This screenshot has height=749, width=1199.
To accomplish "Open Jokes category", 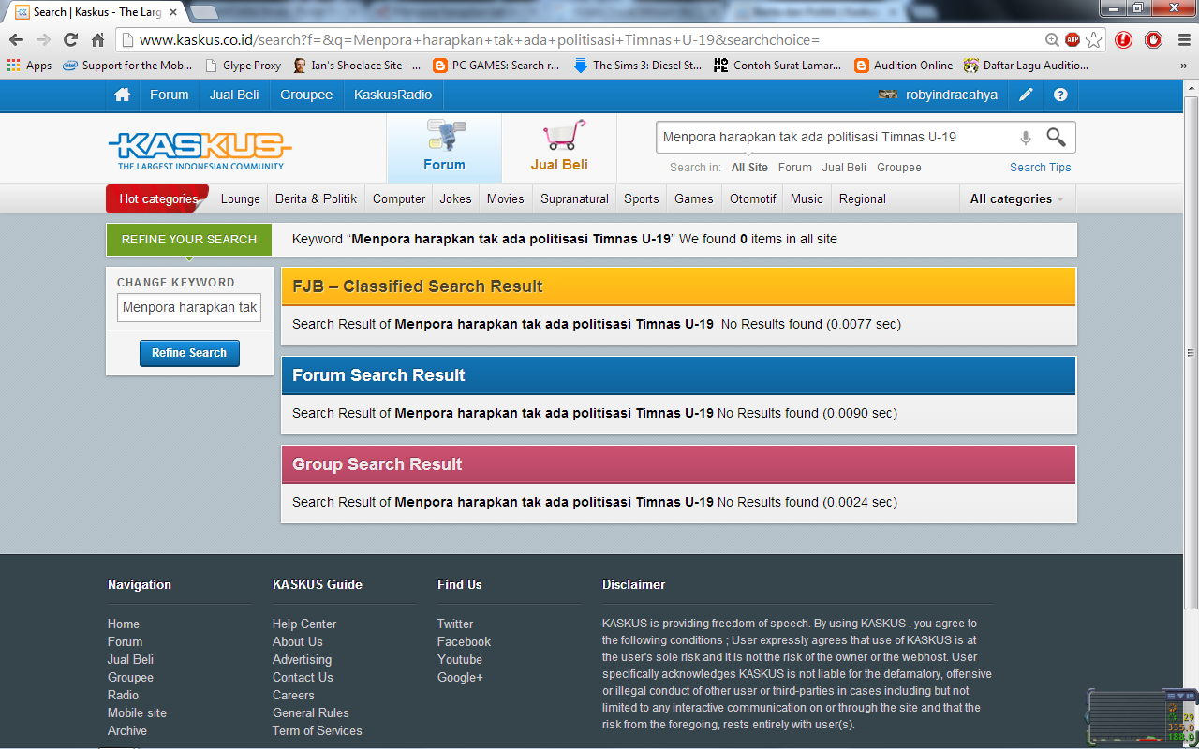I will pyautogui.click(x=456, y=199).
